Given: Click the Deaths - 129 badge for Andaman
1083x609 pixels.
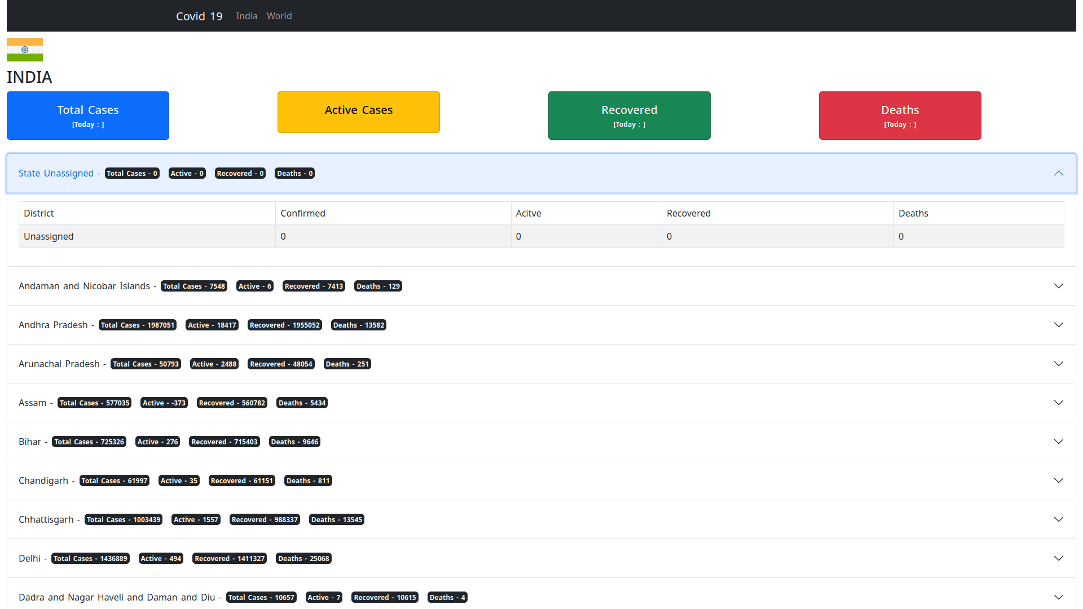Looking at the screenshot, I should pos(378,286).
